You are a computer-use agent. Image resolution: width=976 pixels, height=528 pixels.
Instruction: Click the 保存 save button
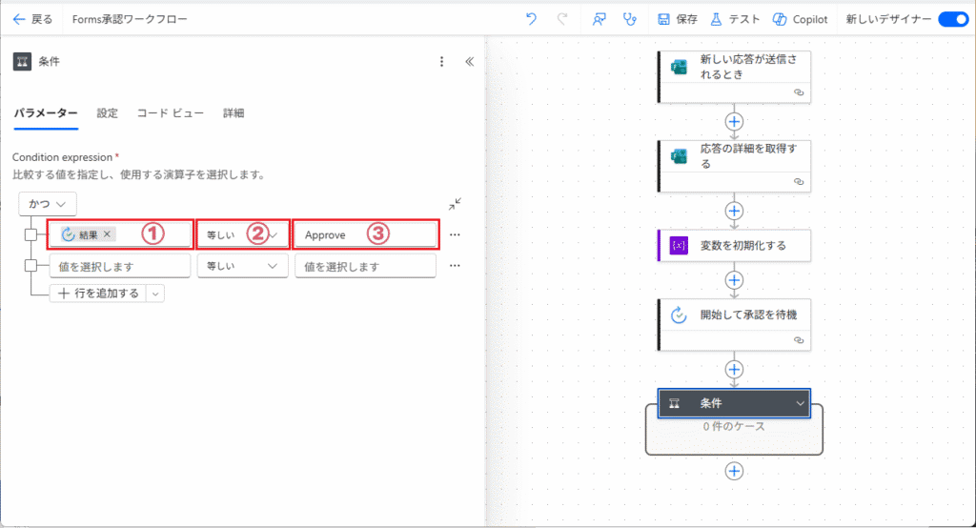pyautogui.click(x=678, y=19)
